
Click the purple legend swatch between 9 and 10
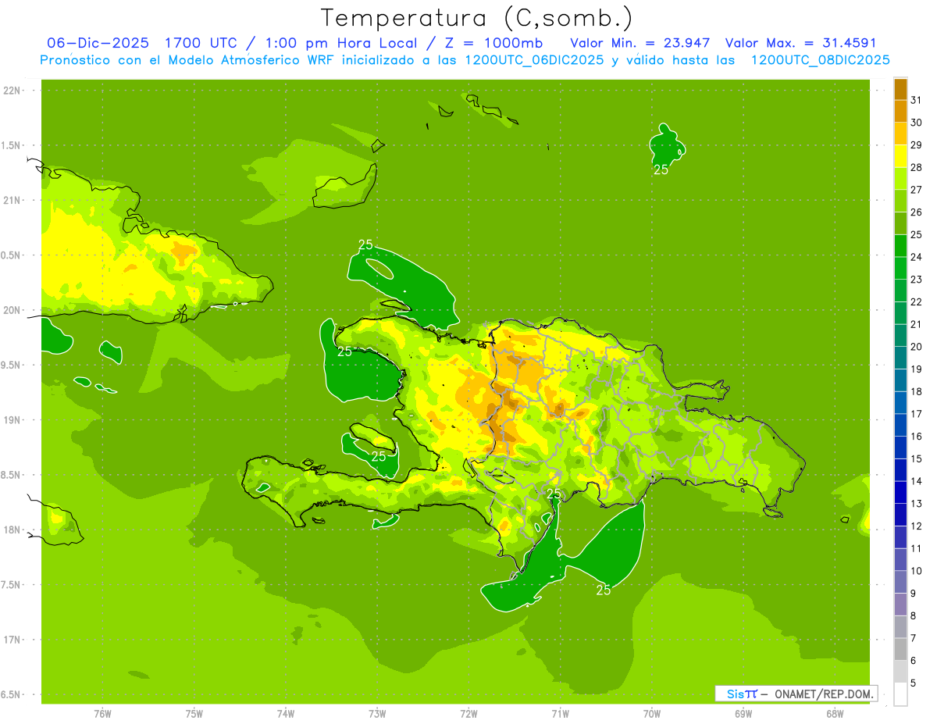pos(900,582)
